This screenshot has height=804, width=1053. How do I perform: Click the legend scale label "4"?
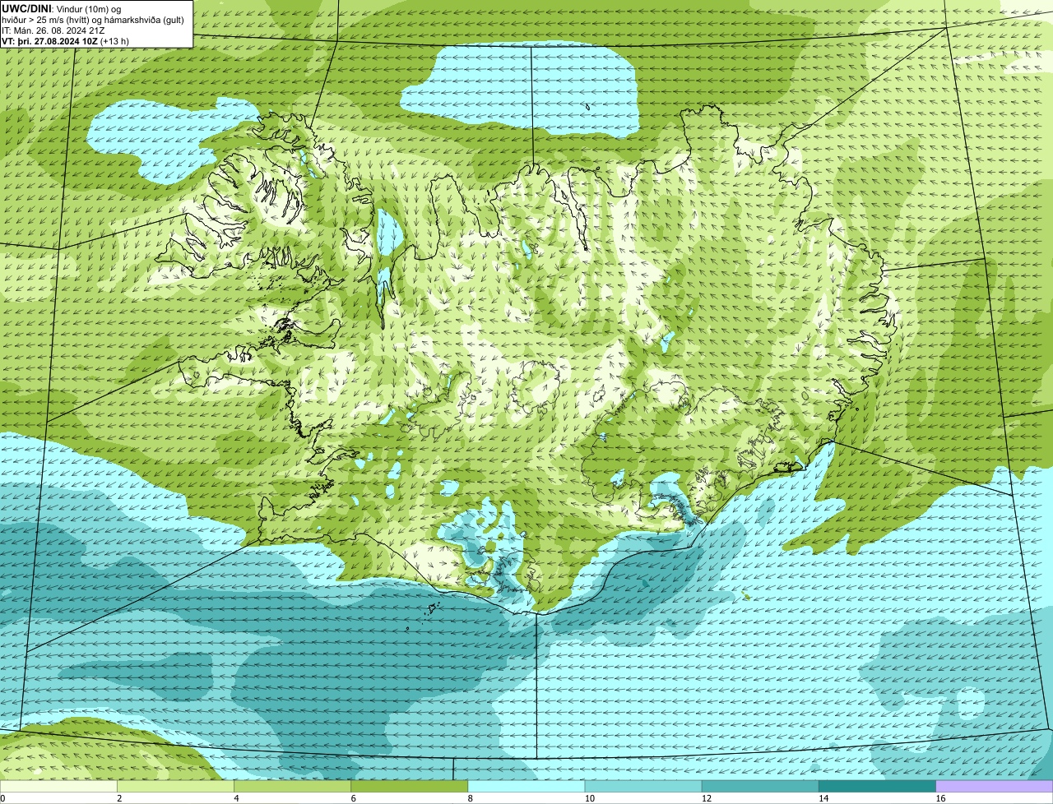(236, 798)
